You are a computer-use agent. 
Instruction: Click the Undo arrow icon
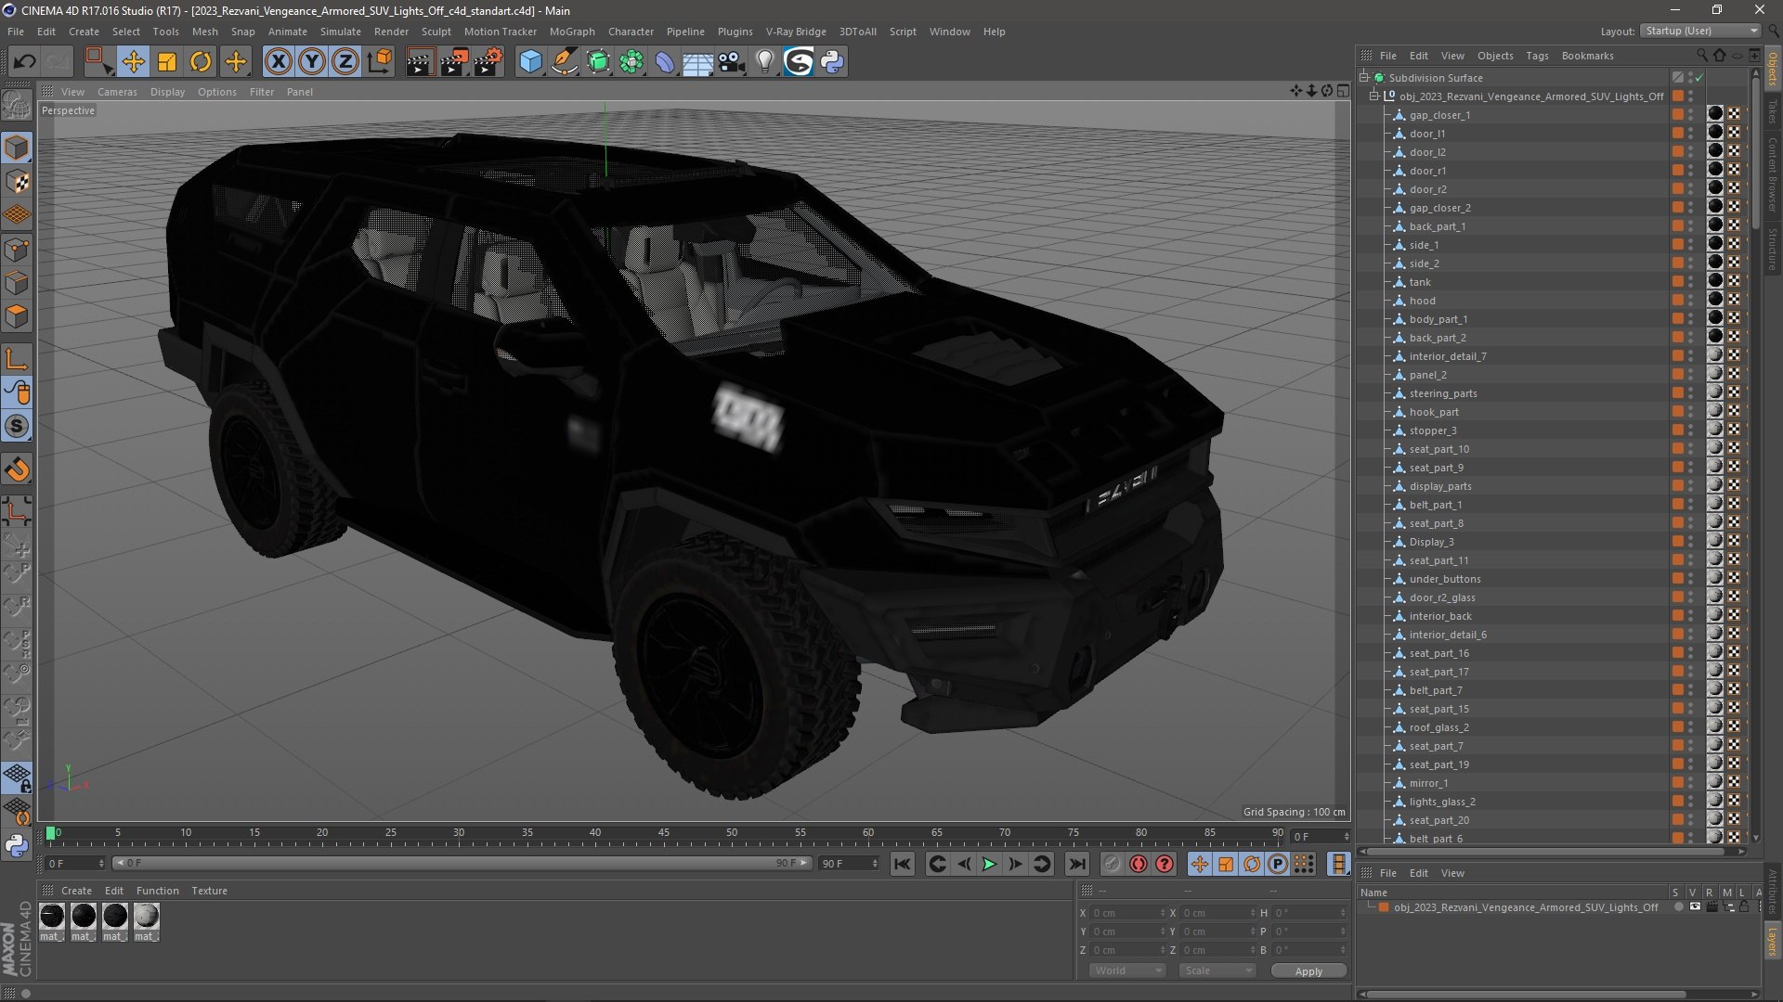24,62
